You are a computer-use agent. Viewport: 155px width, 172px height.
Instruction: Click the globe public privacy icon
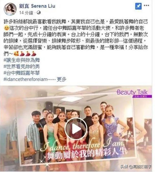(38, 13)
